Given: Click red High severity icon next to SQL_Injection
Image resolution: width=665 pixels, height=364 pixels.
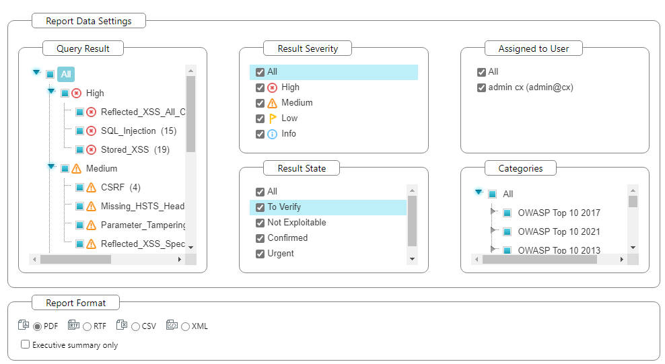Looking at the screenshot, I should tap(92, 131).
